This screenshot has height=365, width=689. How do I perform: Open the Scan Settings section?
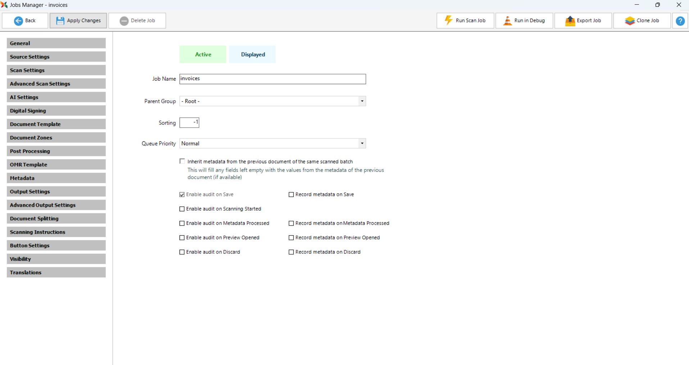pos(56,70)
